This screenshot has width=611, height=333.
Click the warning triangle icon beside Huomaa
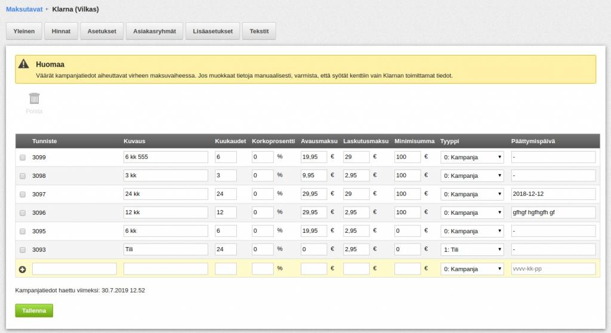tap(24, 64)
